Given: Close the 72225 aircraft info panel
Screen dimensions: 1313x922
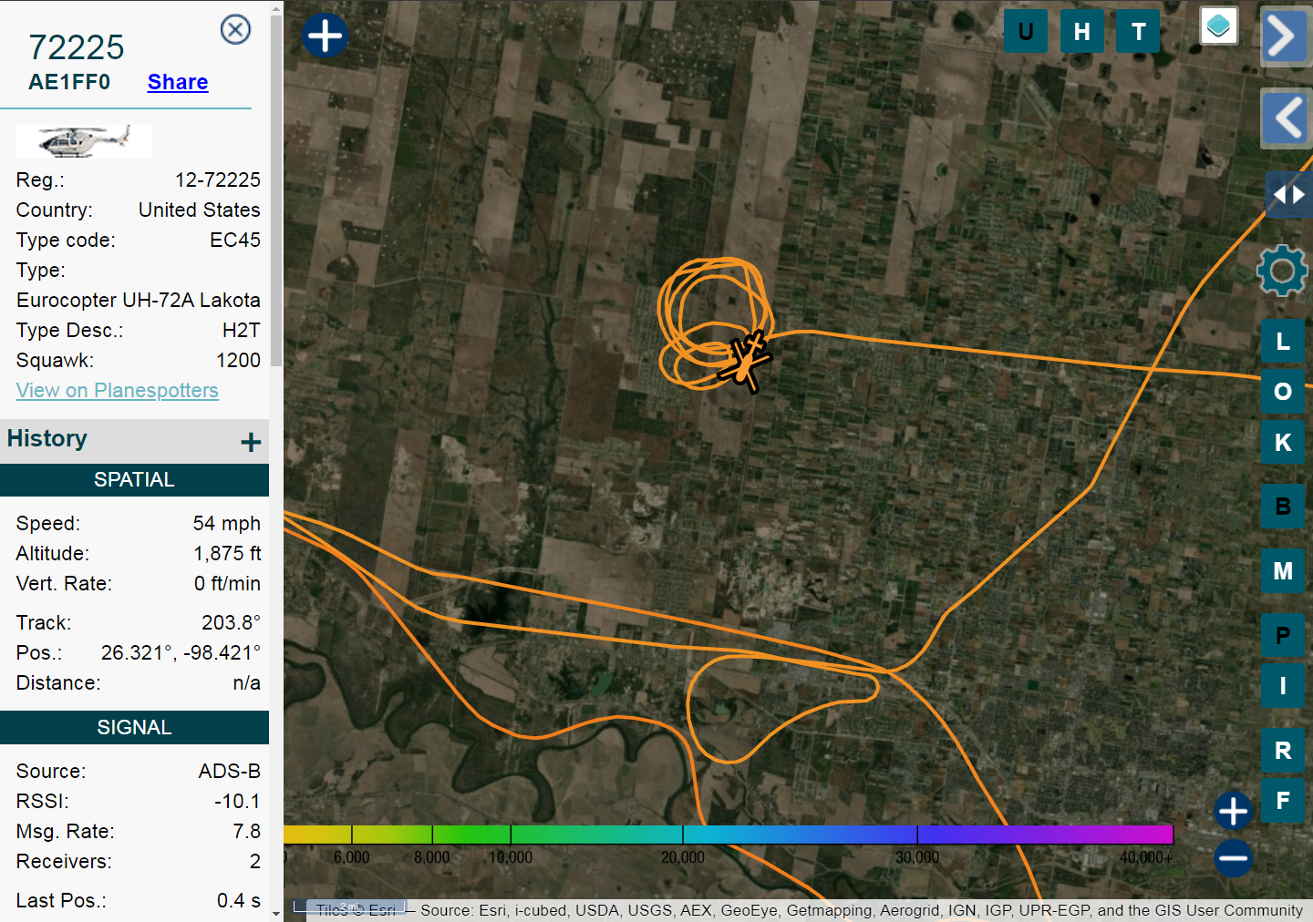Looking at the screenshot, I should (235, 29).
